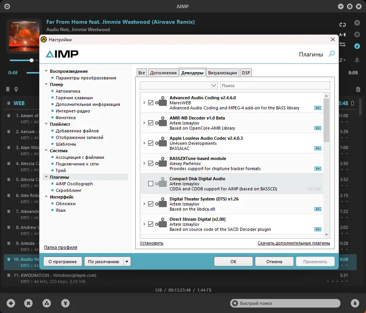Disable the BASSZXTune-based module checkbox
Image resolution: width=366 pixels, height=313 pixels.
[x=151, y=164]
